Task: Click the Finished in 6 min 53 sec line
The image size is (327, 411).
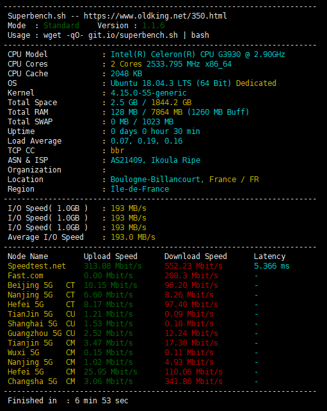Action: (x=68, y=401)
